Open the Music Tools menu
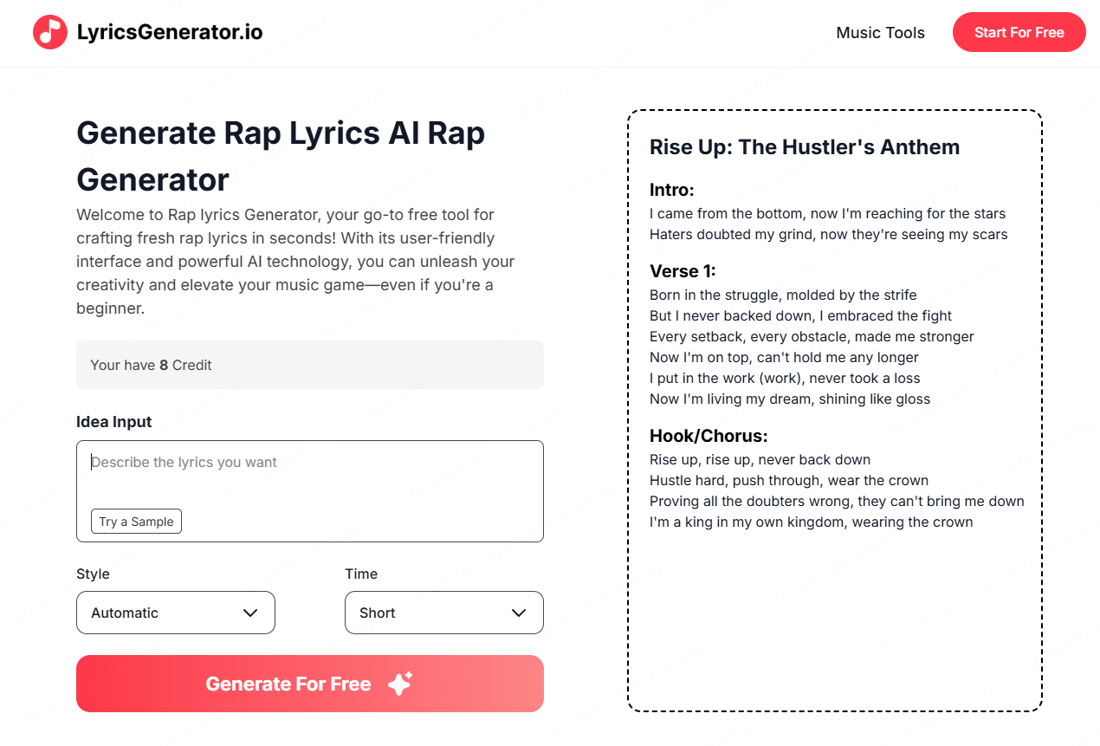The width and height of the screenshot is (1100, 746). 880,32
